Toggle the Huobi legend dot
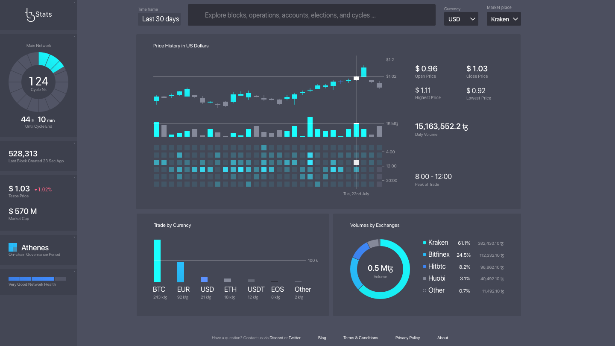Screen dimensions: 615x346 (x=424, y=278)
